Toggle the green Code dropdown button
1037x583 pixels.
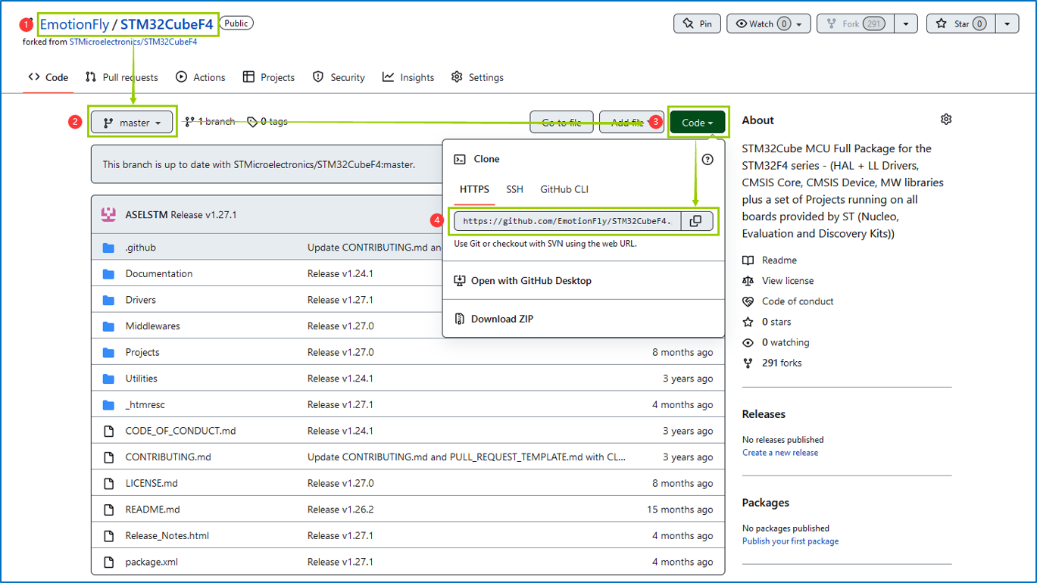[x=698, y=123]
